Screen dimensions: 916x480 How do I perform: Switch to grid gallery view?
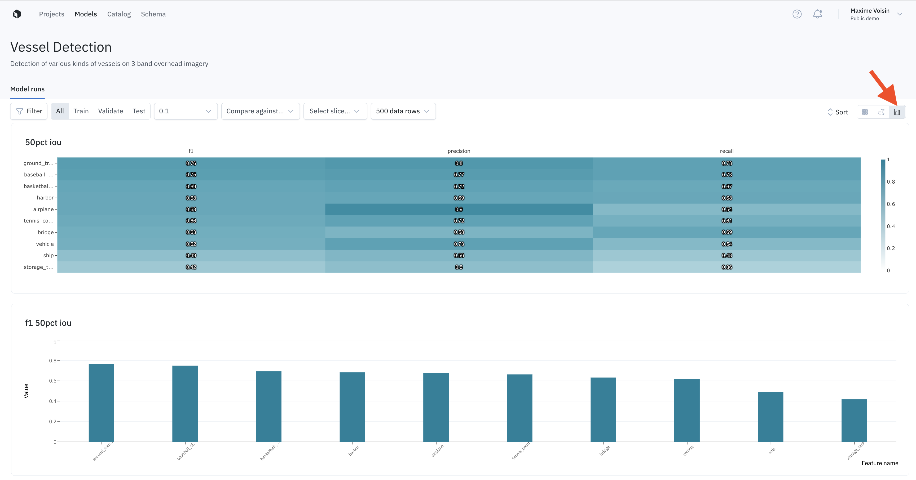point(865,112)
